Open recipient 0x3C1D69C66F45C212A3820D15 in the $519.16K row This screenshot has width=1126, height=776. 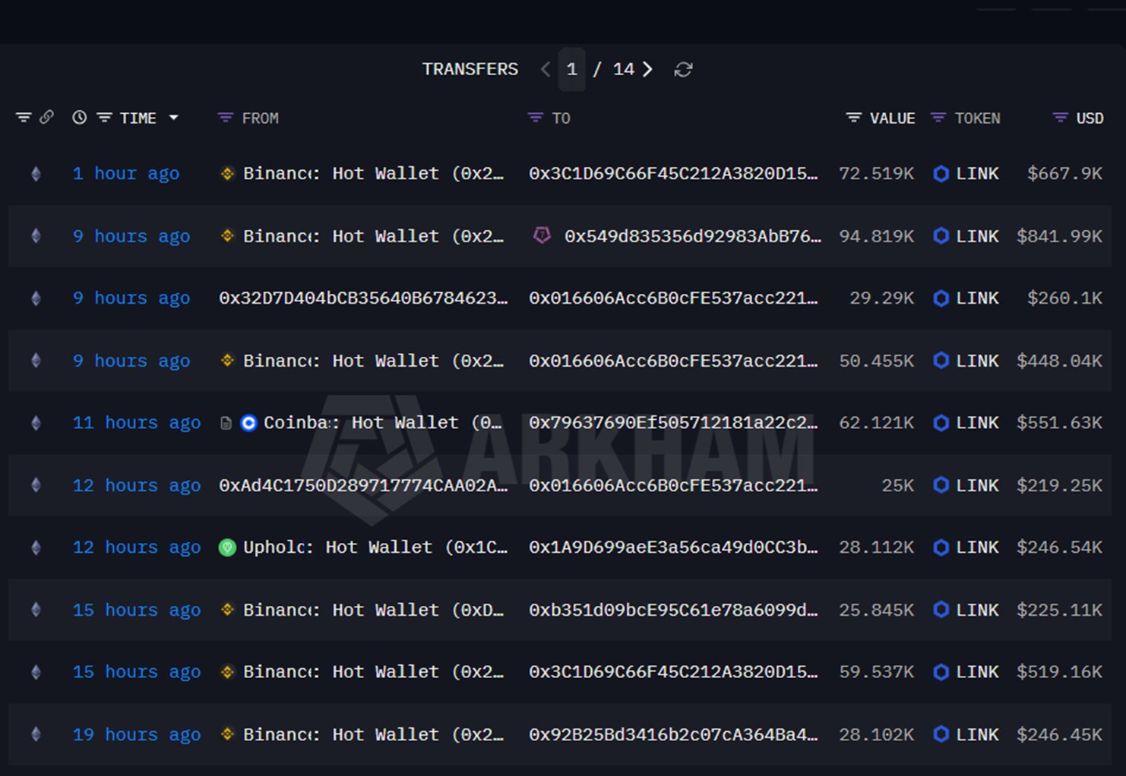tap(673, 672)
